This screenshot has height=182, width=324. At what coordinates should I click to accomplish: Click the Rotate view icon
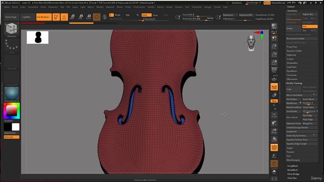tap(274, 140)
